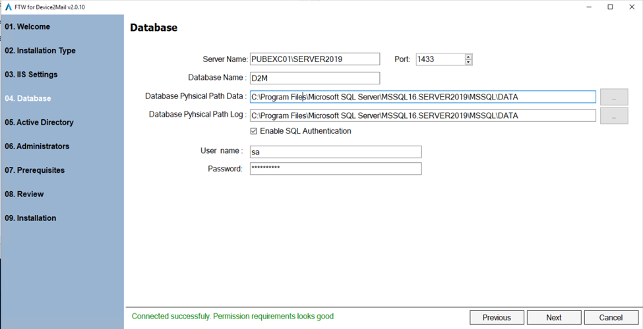The width and height of the screenshot is (643, 329).
Task: Focus the Server Name text field
Action: (315, 59)
